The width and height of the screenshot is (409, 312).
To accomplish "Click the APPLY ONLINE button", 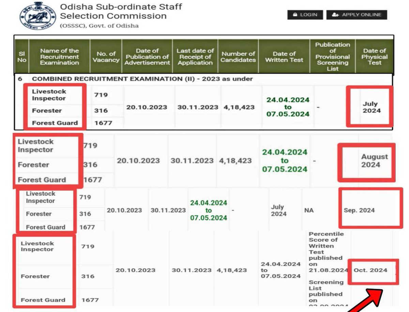I will coord(357,15).
